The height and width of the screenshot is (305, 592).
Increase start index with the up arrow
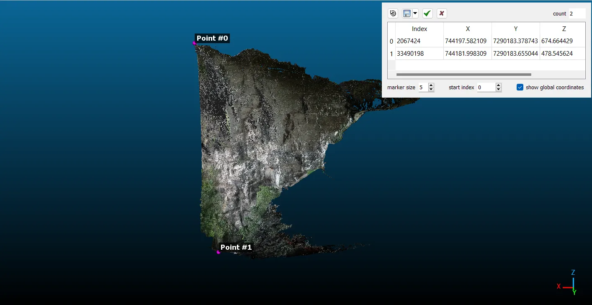tap(498, 85)
